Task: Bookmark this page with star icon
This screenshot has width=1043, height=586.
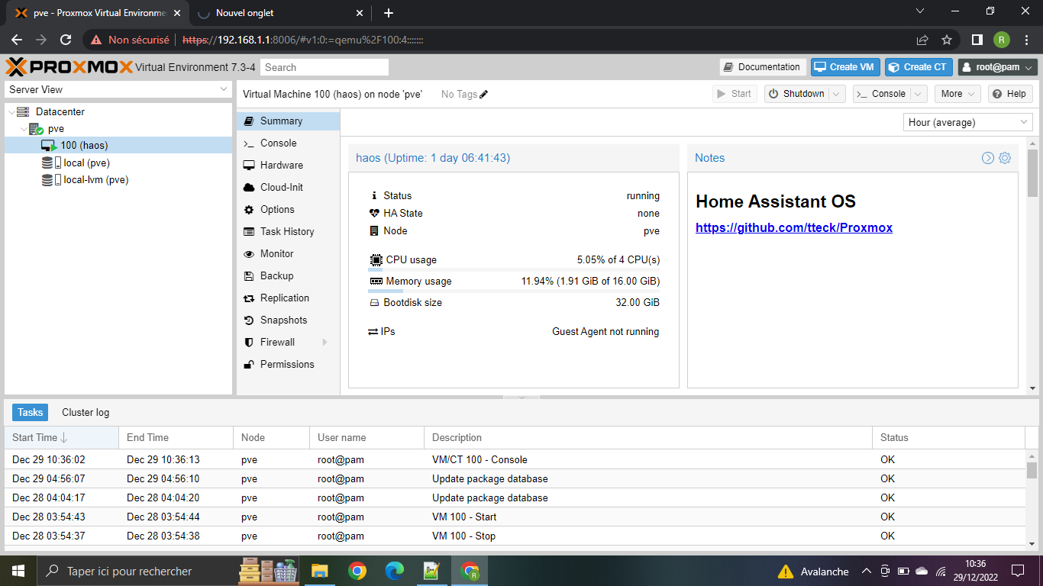Action: (x=947, y=40)
